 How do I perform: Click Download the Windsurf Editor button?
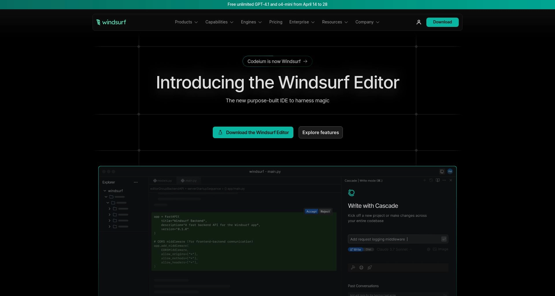pyautogui.click(x=253, y=132)
